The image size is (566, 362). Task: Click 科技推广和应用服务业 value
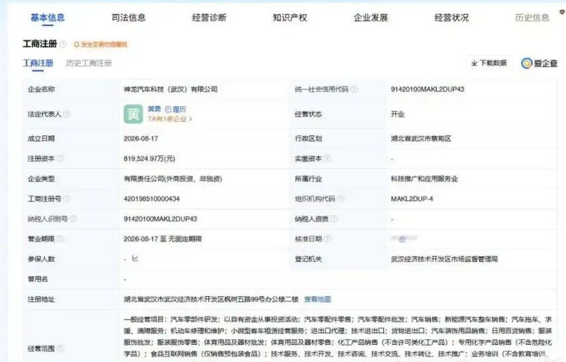pyautogui.click(x=424, y=178)
